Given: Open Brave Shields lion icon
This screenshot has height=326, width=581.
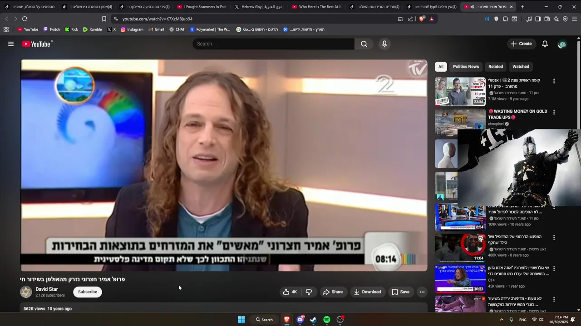Looking at the screenshot, I should point(422,19).
